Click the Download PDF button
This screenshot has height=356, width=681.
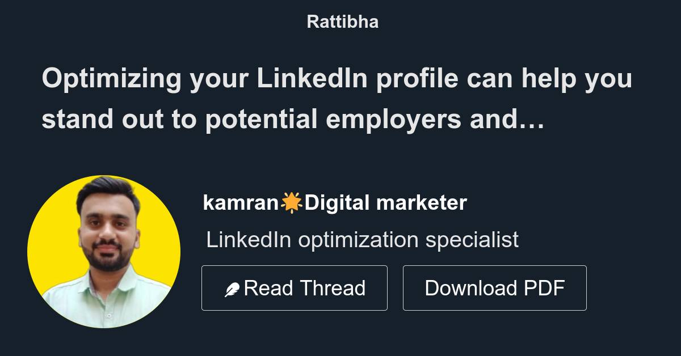(x=494, y=287)
